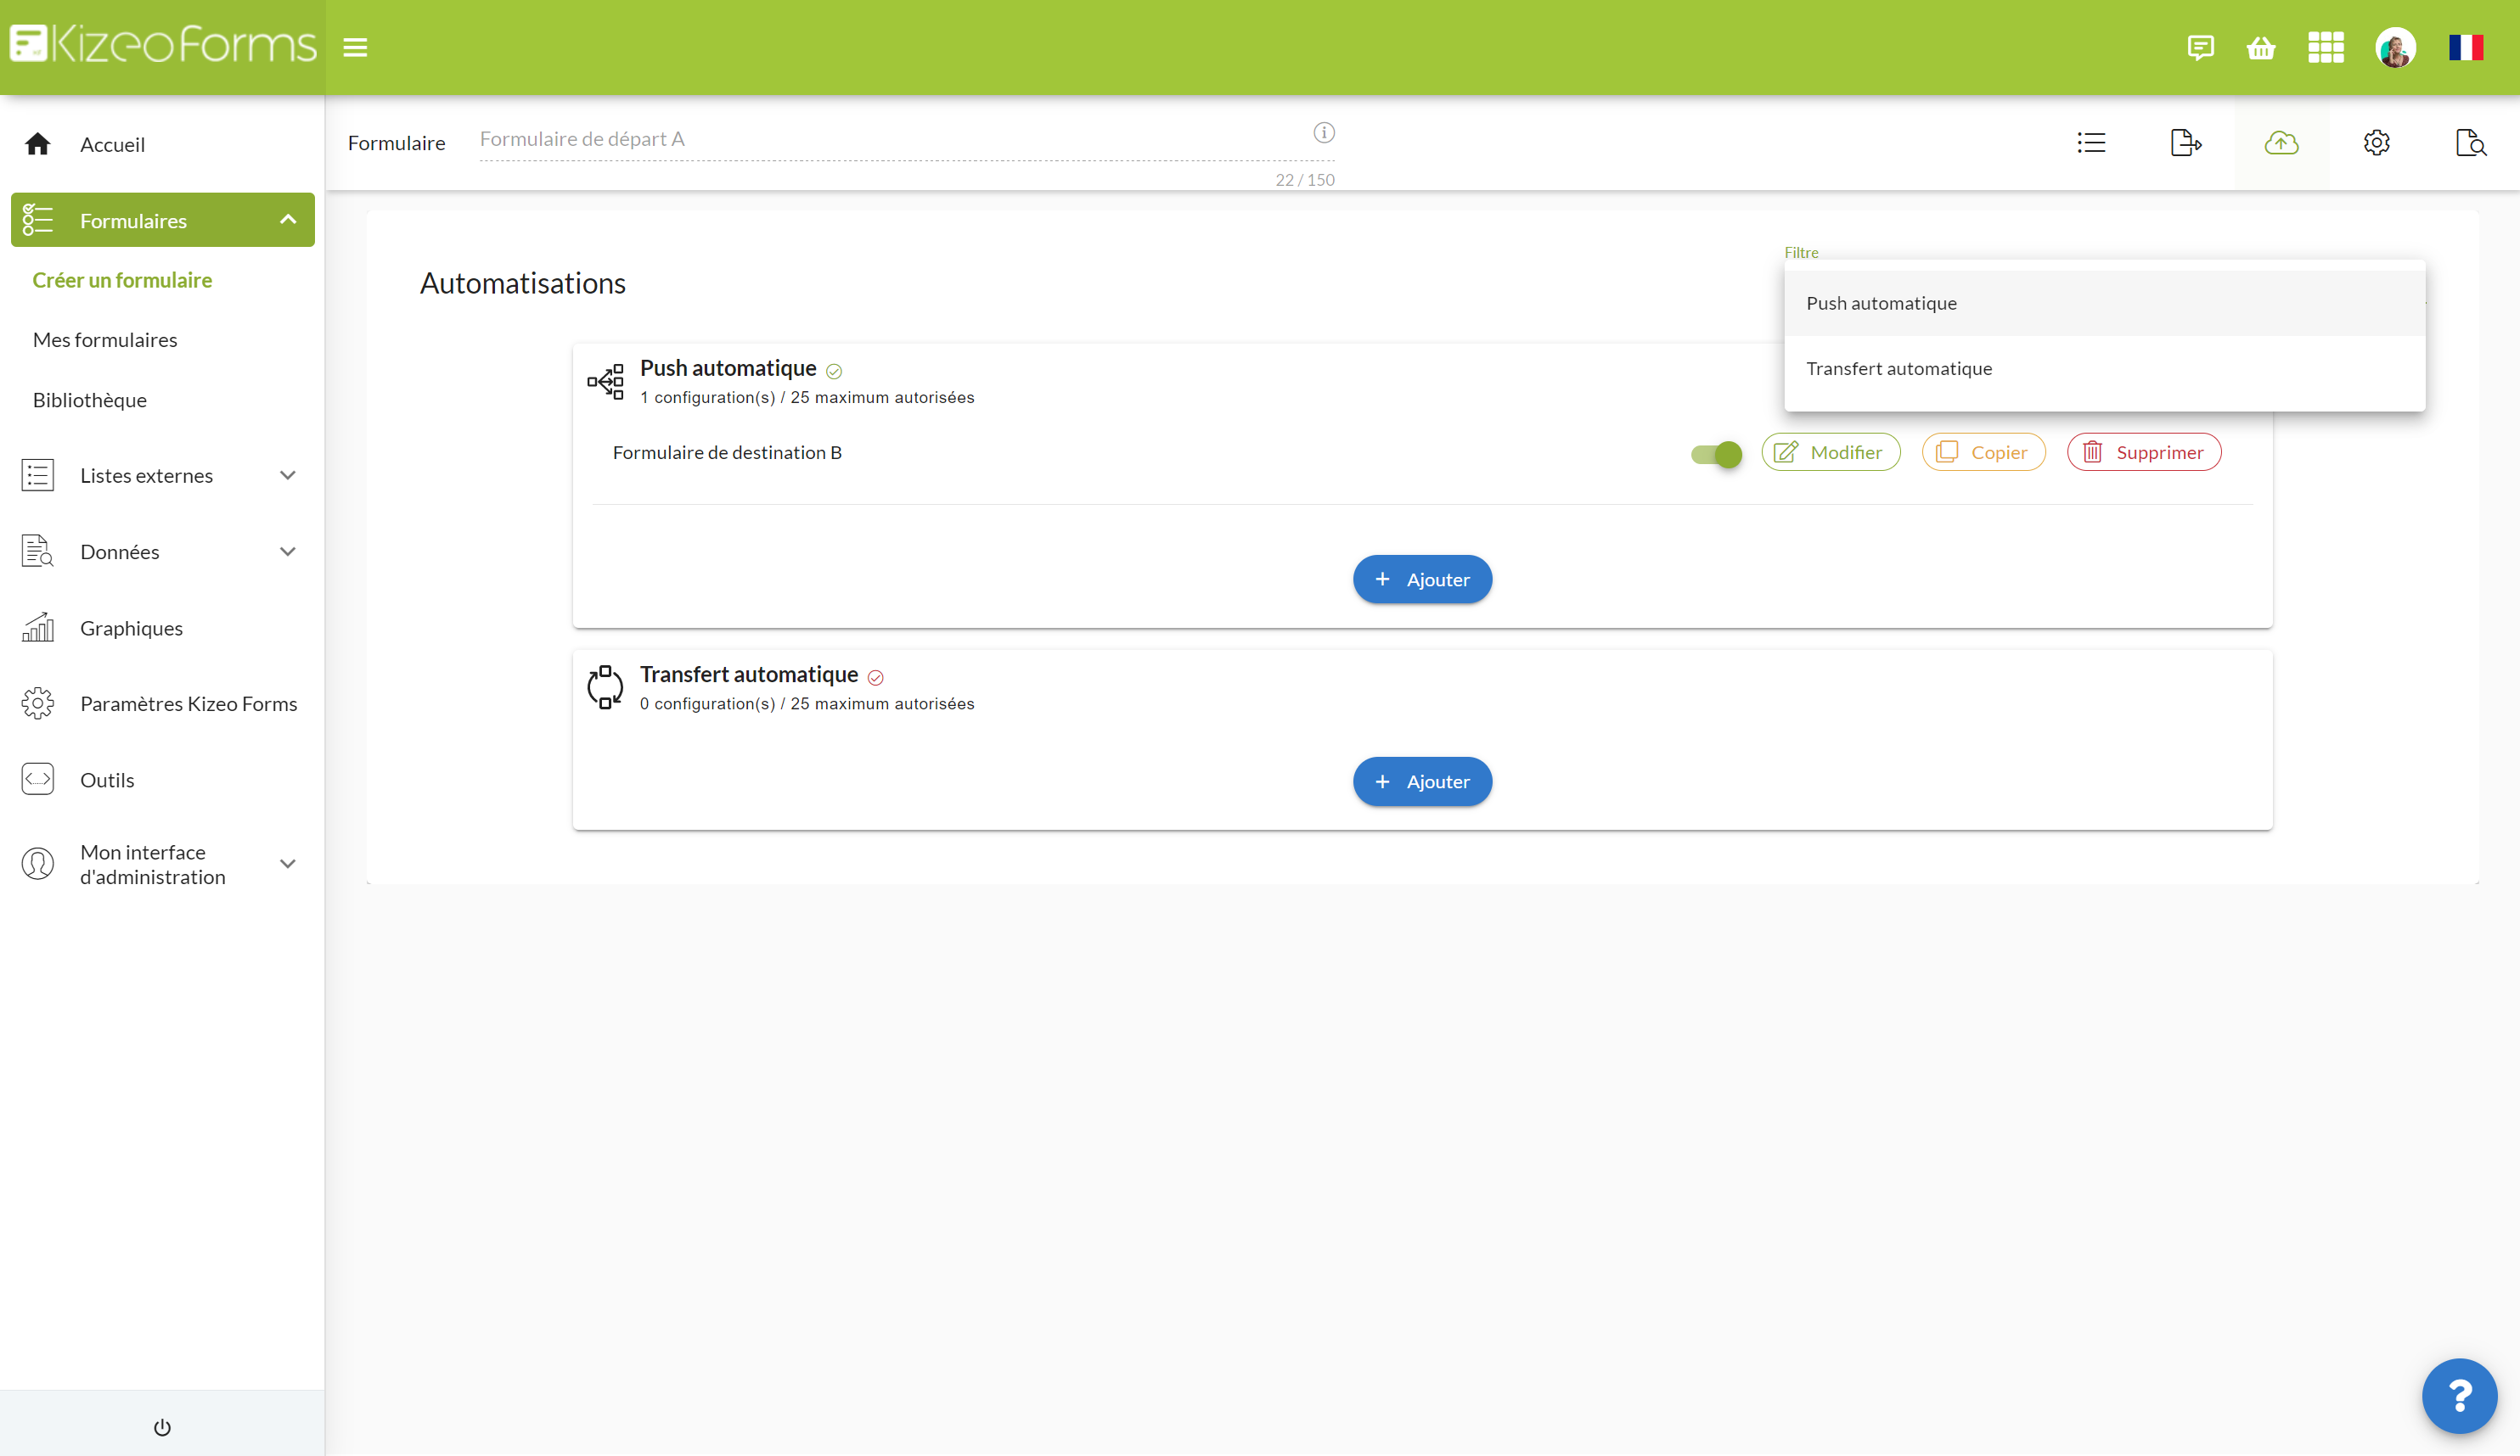This screenshot has height=1456, width=2520.
Task: Click the Données document search icon
Action: [38, 551]
